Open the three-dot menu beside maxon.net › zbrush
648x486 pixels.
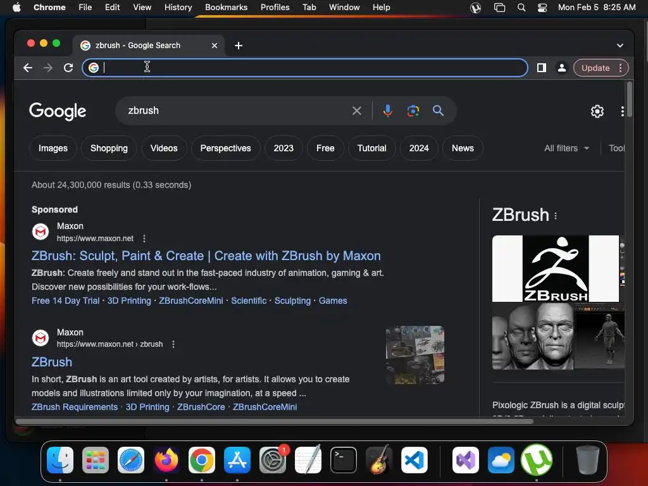[x=173, y=344]
